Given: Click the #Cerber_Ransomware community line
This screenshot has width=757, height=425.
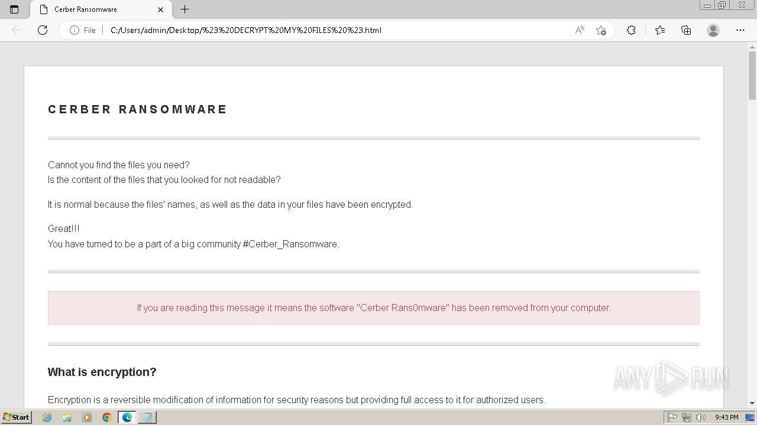Looking at the screenshot, I should 193,244.
